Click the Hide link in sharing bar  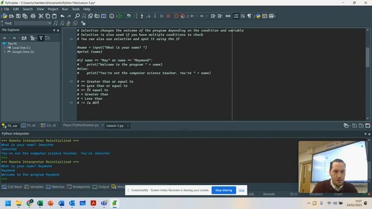pos(241,190)
